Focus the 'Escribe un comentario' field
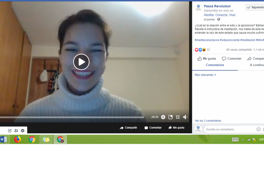This screenshot has height=176, width=264. click(230, 129)
